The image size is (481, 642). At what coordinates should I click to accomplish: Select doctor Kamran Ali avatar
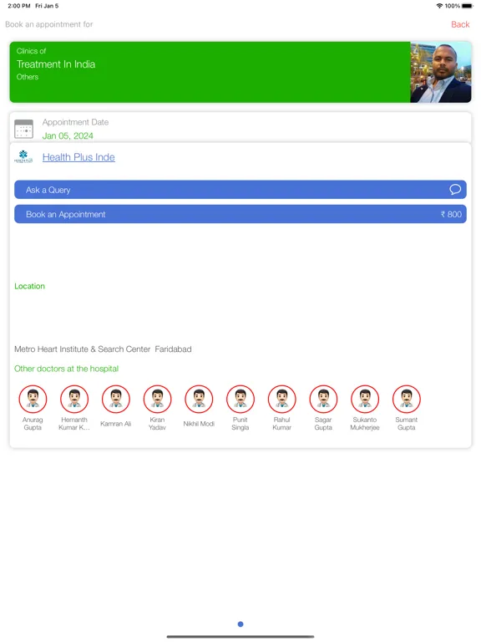click(x=116, y=399)
